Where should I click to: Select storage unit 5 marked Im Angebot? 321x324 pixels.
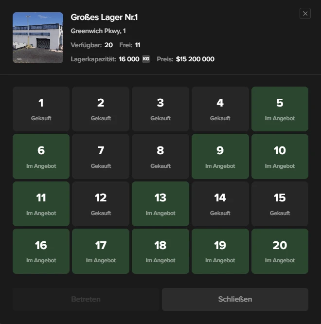click(x=280, y=109)
